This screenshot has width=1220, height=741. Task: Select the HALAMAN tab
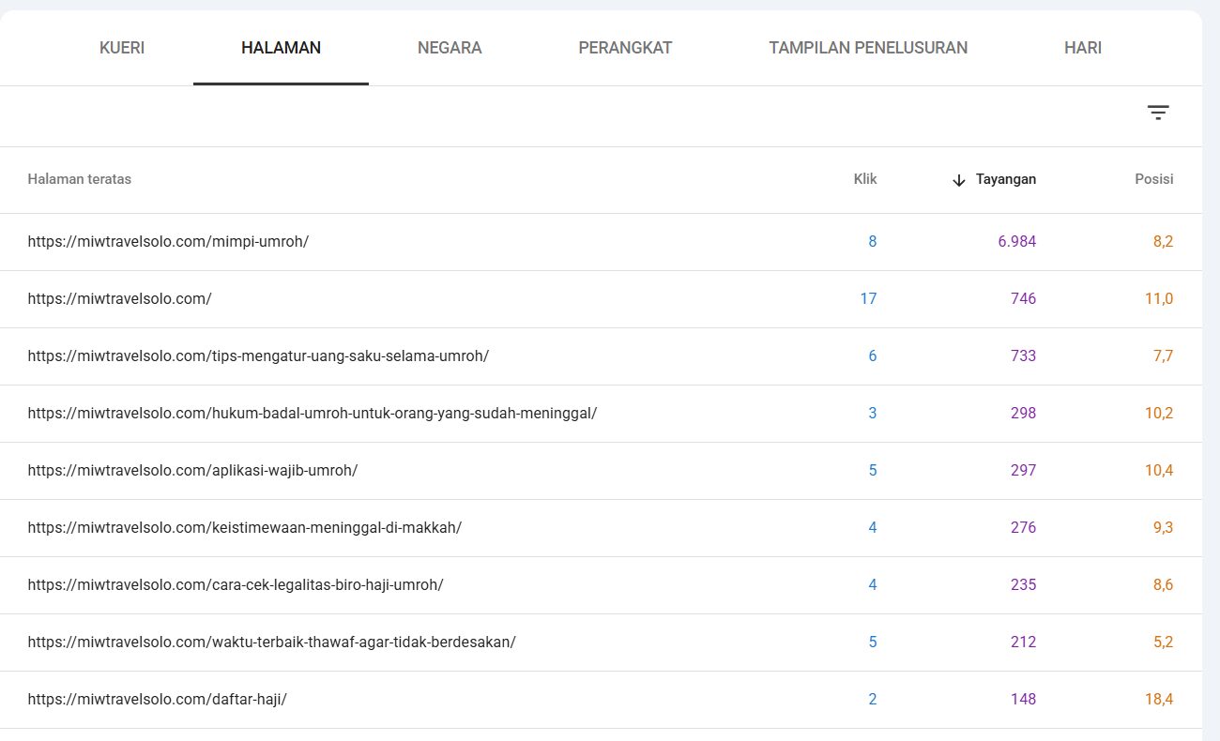tap(281, 48)
